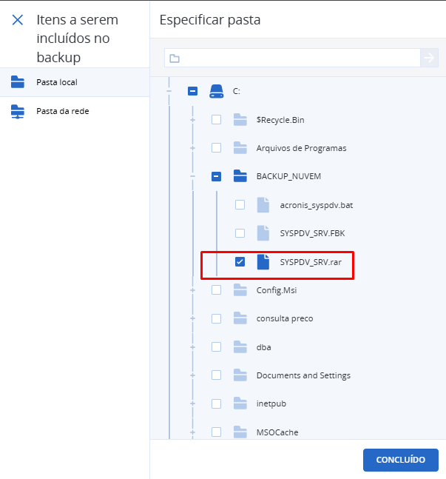Click the X close icon beside the panel title
This screenshot has height=479, width=446.
[x=18, y=20]
